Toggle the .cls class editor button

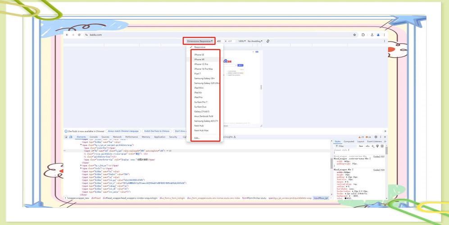[x=367, y=146]
